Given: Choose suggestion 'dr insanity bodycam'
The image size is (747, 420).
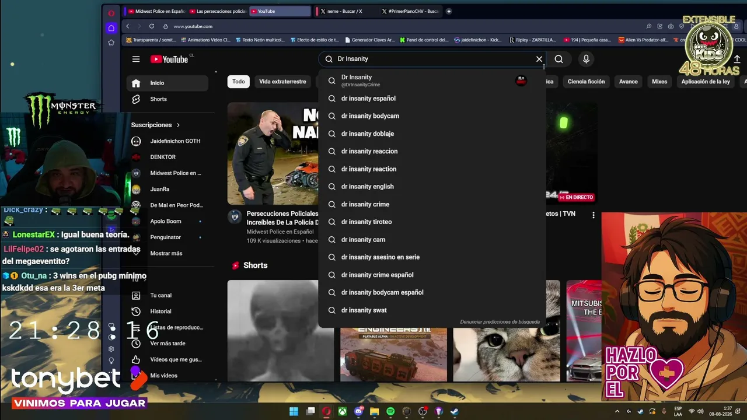Looking at the screenshot, I should (432, 116).
